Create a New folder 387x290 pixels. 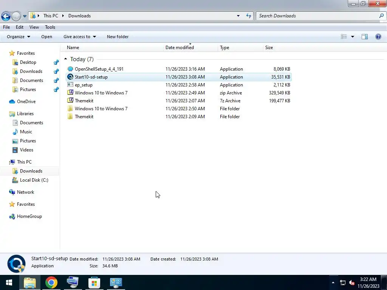click(x=118, y=37)
